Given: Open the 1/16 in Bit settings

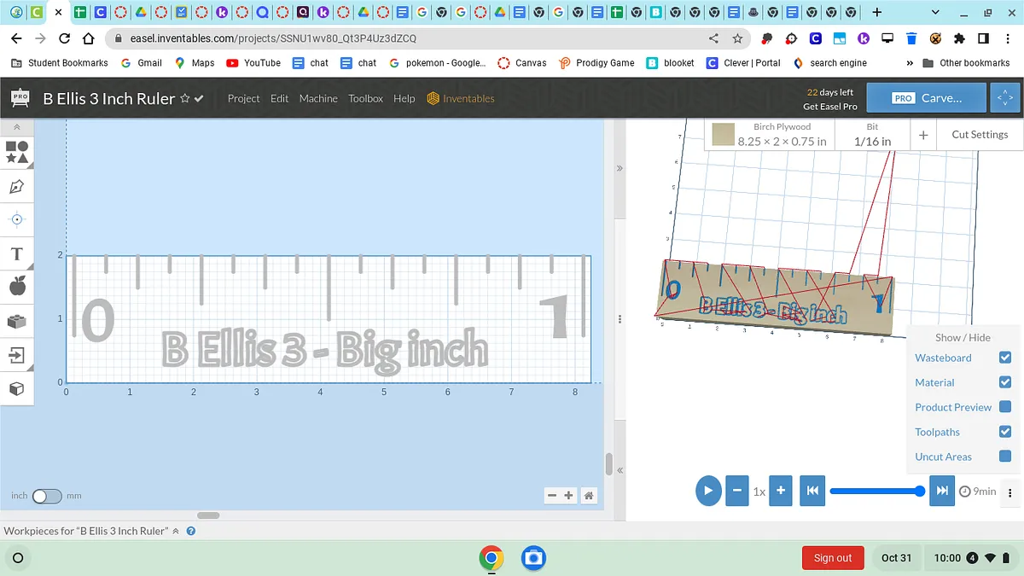Looking at the screenshot, I should [x=872, y=135].
